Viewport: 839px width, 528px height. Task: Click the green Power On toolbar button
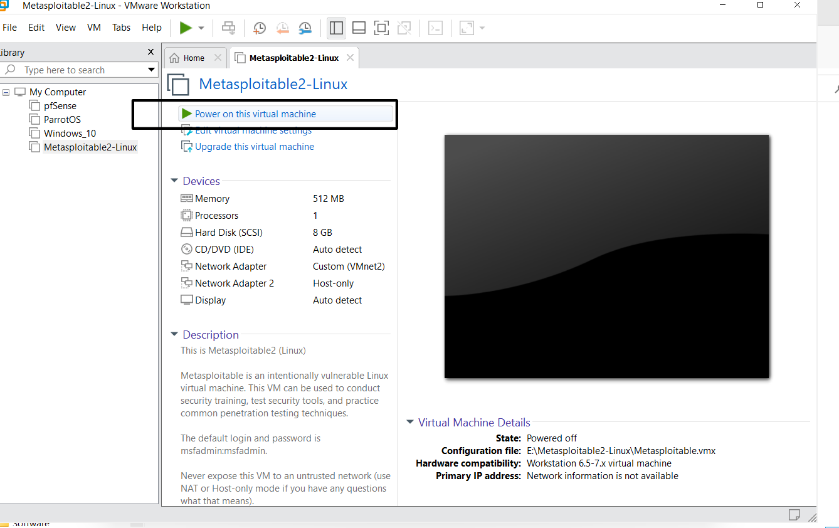[186, 28]
